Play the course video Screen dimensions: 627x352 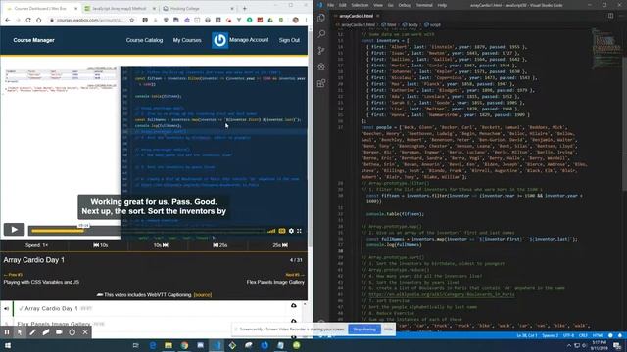[x=14, y=230]
